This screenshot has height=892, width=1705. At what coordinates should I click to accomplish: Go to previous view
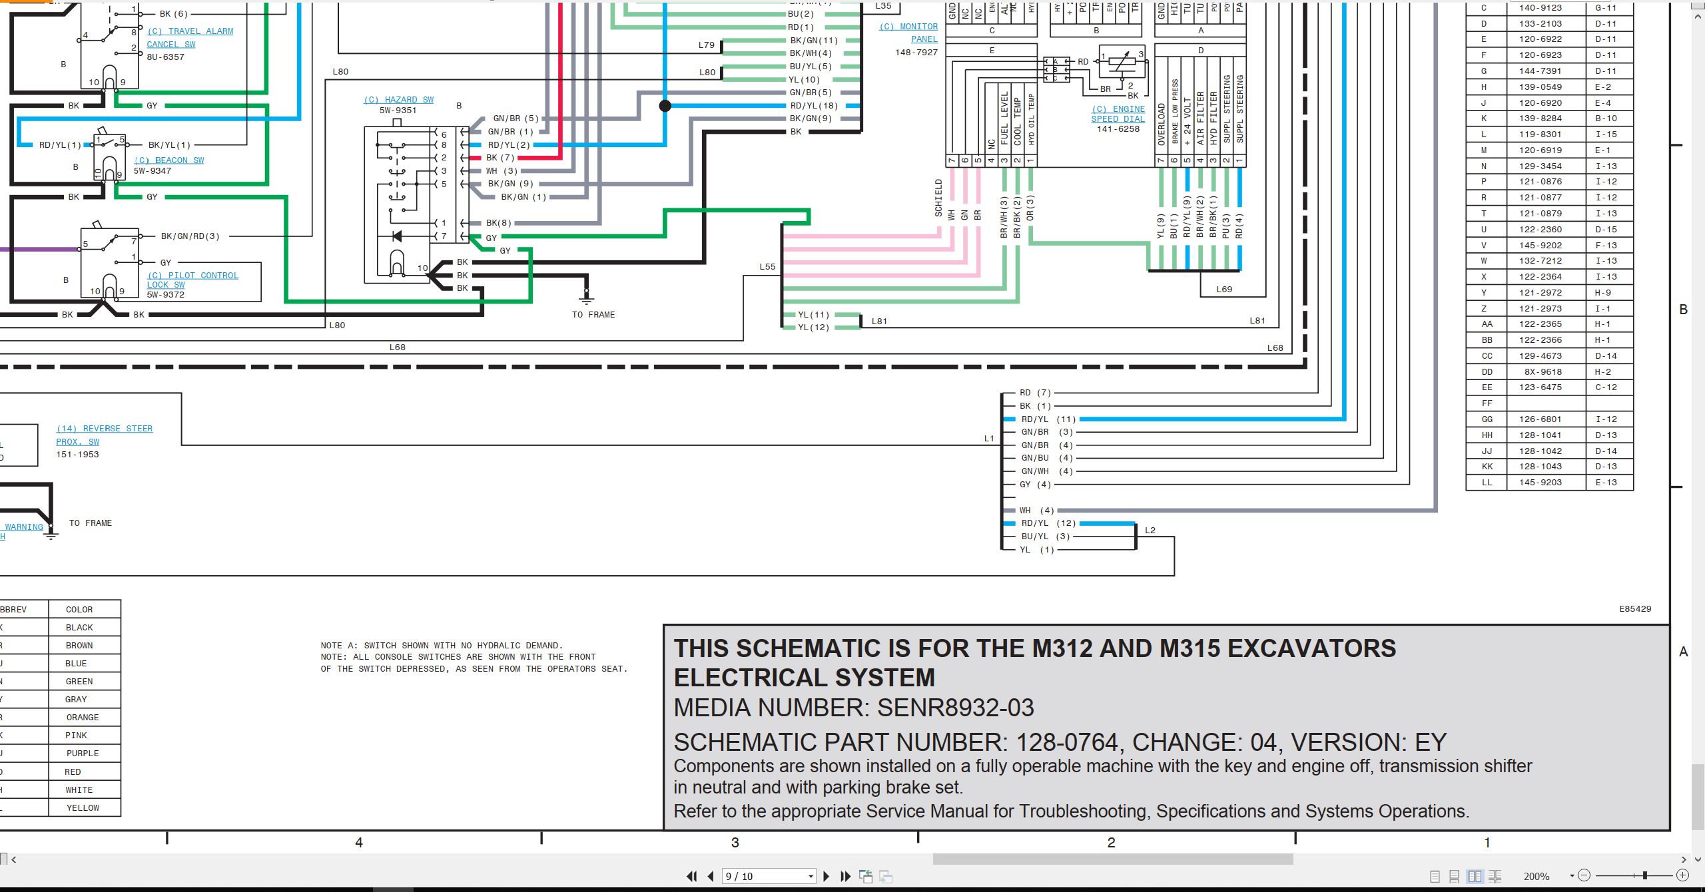(866, 876)
